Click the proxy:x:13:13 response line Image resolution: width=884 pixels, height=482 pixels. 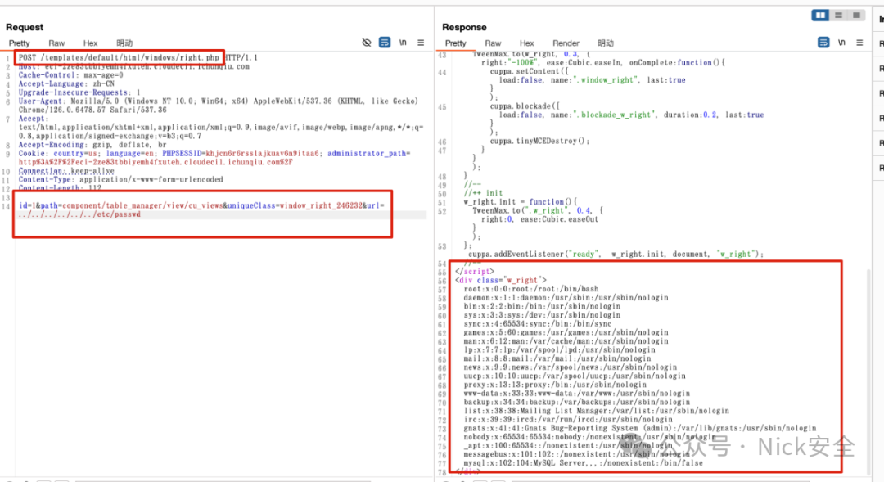555,385
